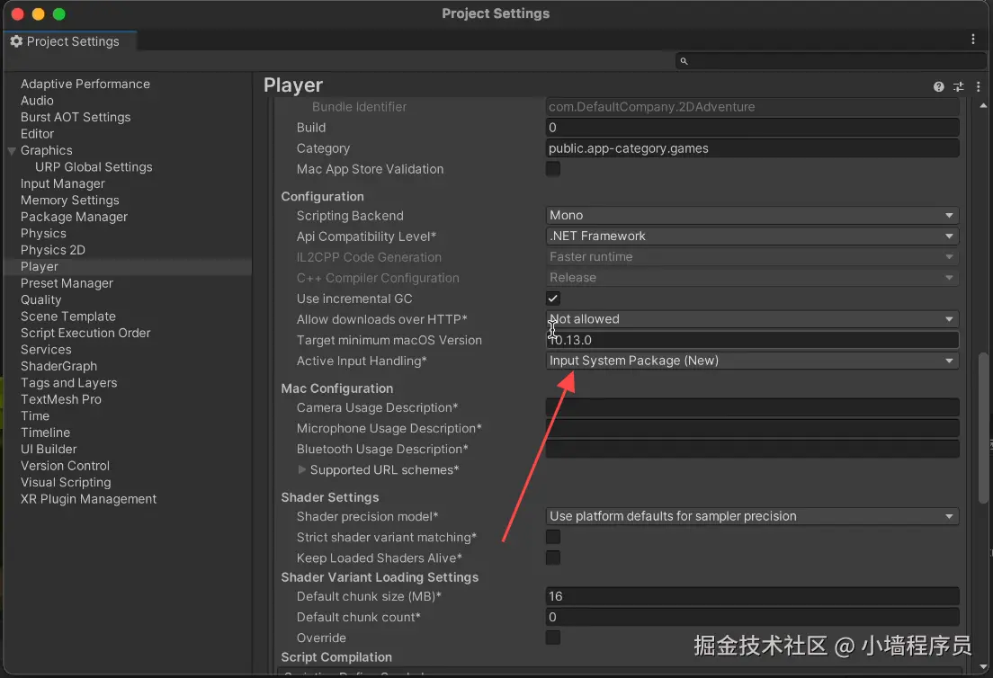Viewport: 993px width, 678px height.
Task: Click the gear icon on Project Settings tab
Action: point(16,41)
